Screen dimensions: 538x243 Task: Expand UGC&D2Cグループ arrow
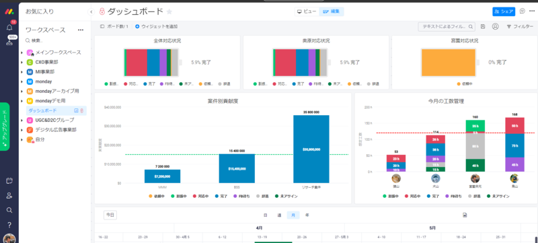22,120
